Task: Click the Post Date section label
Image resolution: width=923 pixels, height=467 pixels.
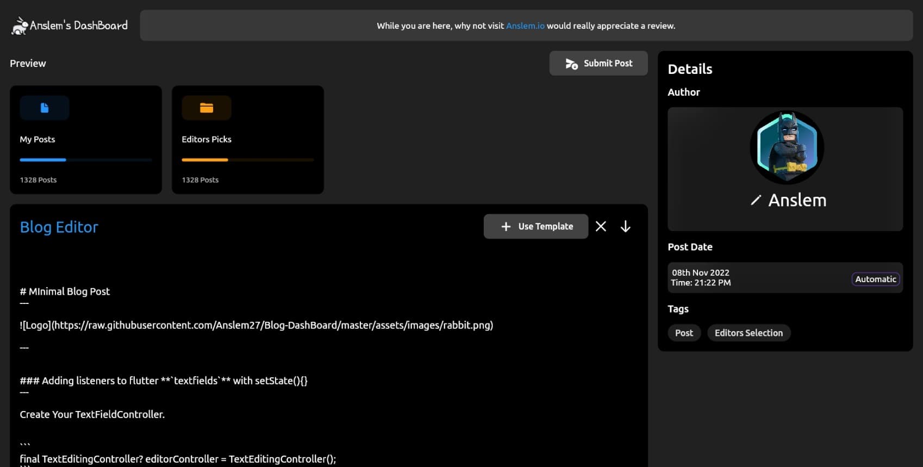Action: tap(690, 247)
